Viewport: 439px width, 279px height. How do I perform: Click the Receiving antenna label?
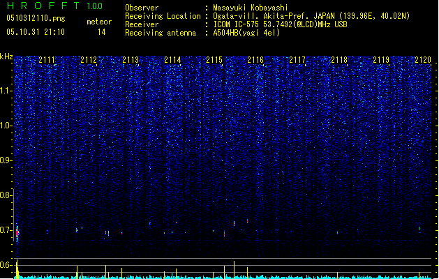click(x=161, y=33)
